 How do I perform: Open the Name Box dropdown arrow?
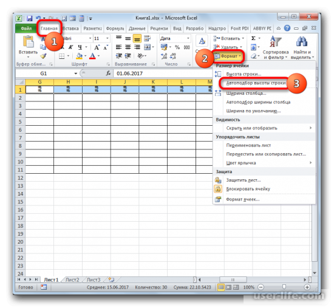[x=76, y=74]
